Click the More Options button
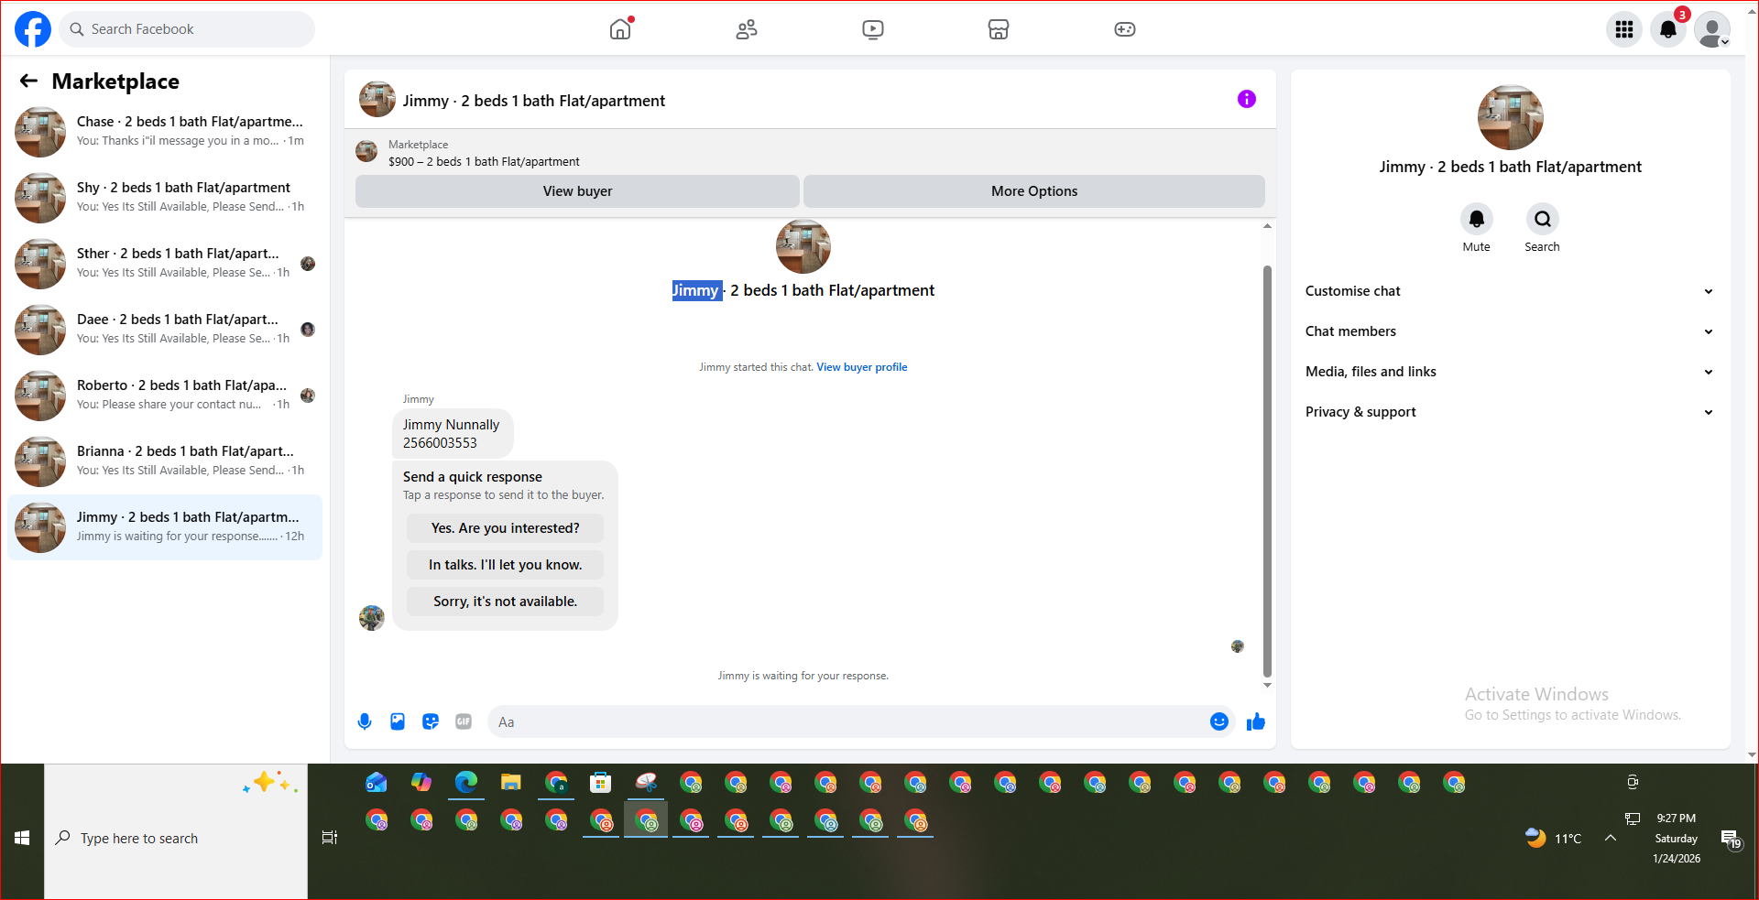The height and width of the screenshot is (900, 1759). (1034, 191)
